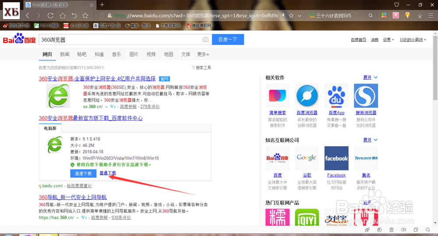Expand the hao.360.cn result arrow

pos(78,218)
